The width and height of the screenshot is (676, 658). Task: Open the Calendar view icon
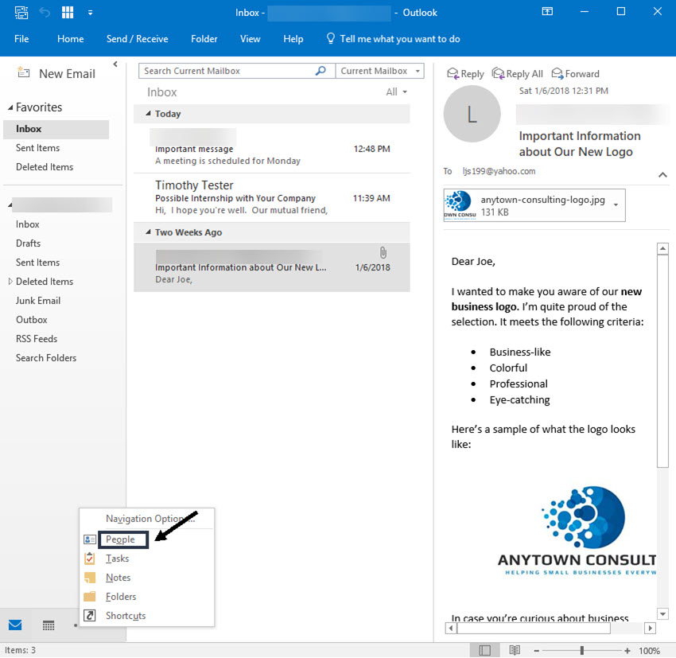(x=48, y=625)
